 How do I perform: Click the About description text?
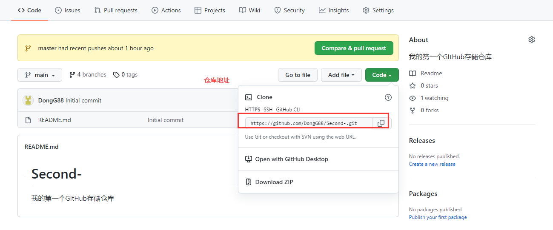[450, 57]
